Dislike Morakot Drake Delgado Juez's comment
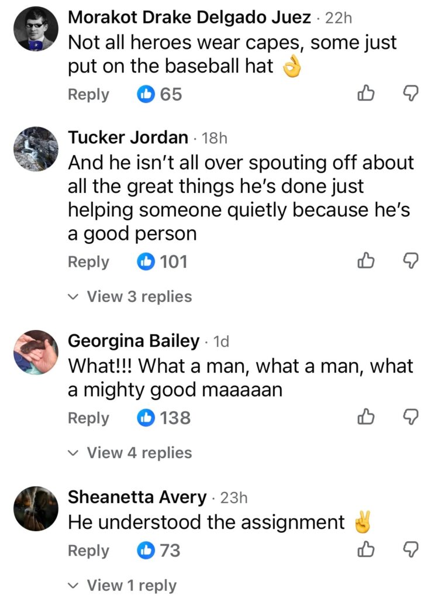 (412, 94)
